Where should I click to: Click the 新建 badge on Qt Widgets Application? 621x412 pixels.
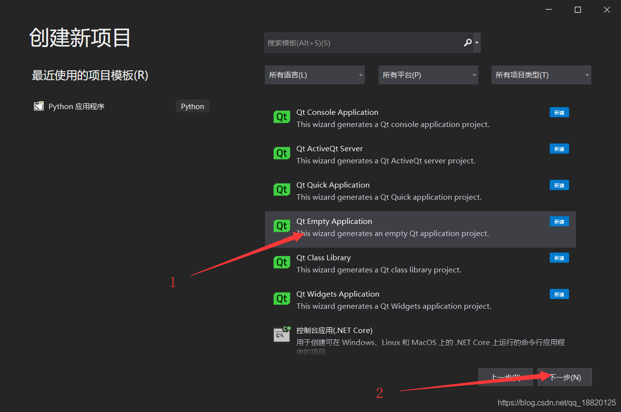[559, 294]
